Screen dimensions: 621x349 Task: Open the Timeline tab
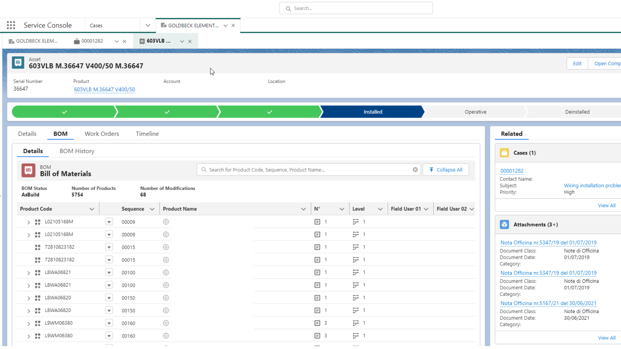tap(147, 134)
